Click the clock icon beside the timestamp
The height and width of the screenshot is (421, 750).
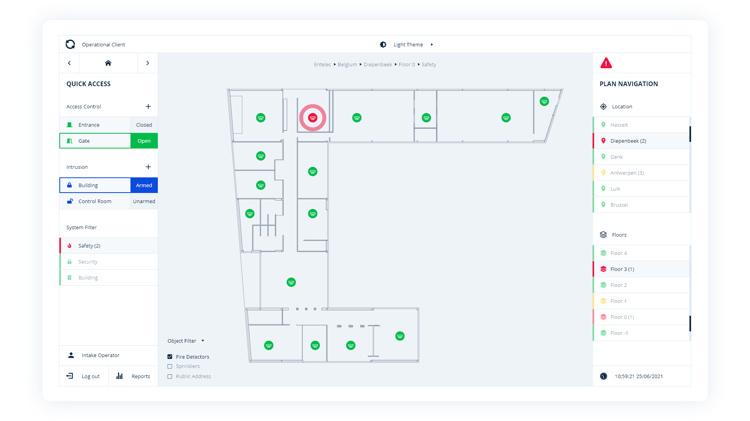point(604,376)
